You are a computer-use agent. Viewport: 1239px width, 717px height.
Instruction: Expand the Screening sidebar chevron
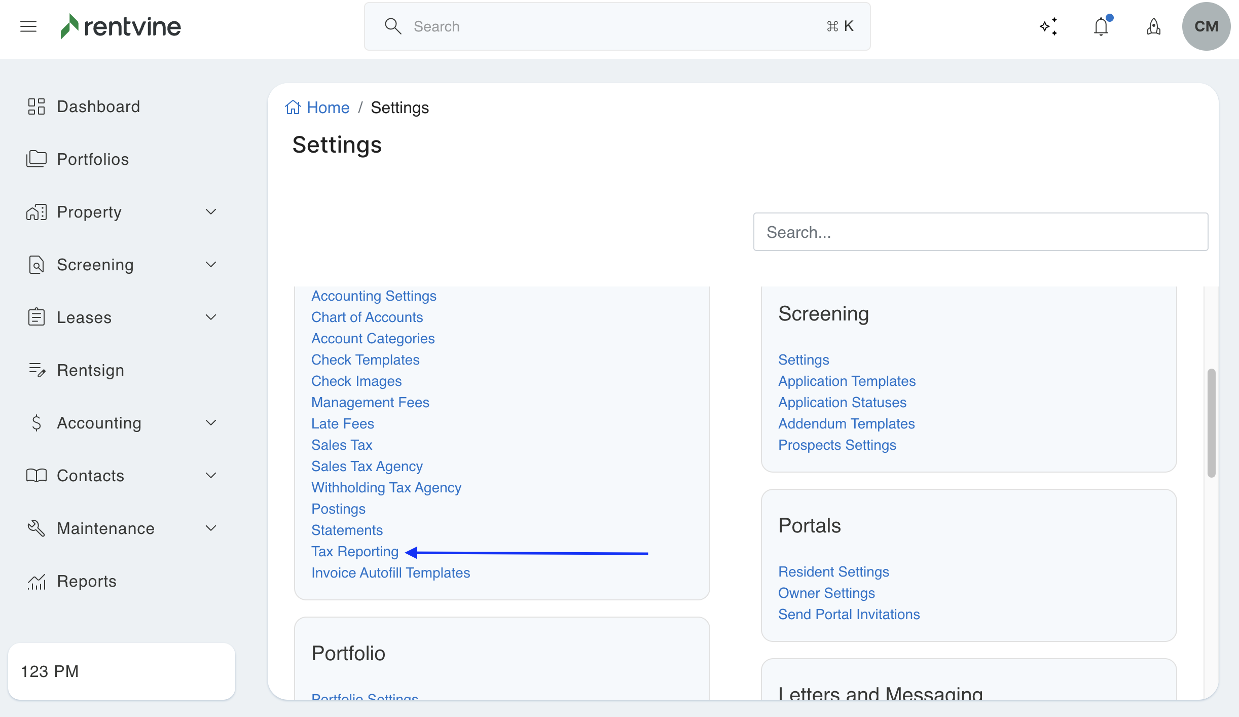(211, 265)
